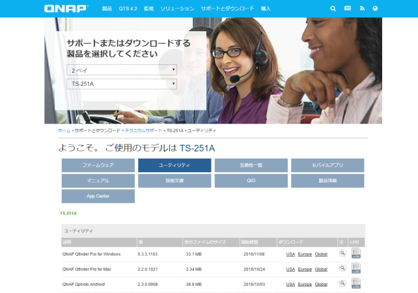
Task: Click the LOG column header
Action: click(x=357, y=242)
